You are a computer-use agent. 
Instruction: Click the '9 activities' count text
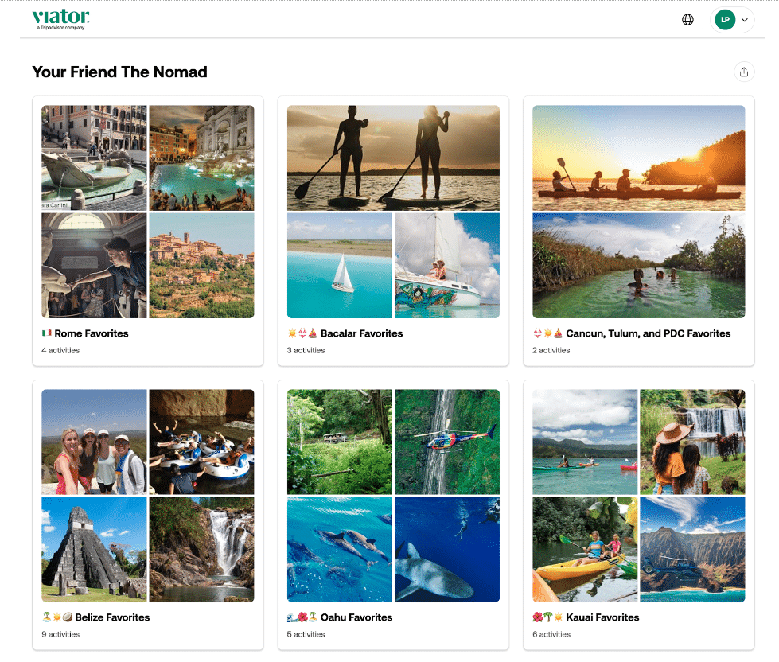pyautogui.click(x=60, y=634)
